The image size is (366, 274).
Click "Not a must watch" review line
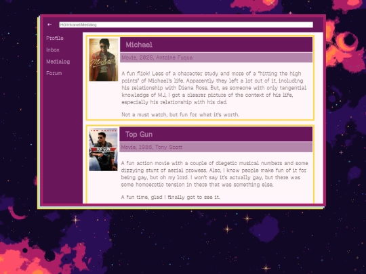click(180, 114)
